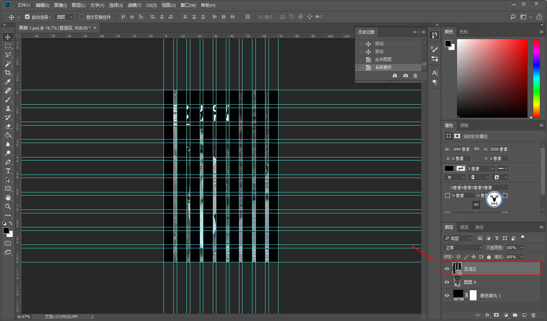
Task: Select the Horizontal Type tool
Action: point(8,171)
